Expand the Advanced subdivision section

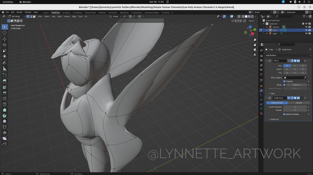pos(273,119)
